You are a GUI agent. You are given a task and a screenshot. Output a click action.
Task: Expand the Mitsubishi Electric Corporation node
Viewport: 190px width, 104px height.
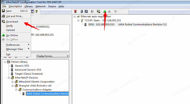[x=12, y=82]
